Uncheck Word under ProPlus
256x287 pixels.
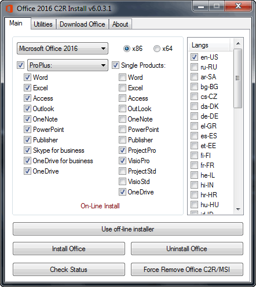[27, 78]
